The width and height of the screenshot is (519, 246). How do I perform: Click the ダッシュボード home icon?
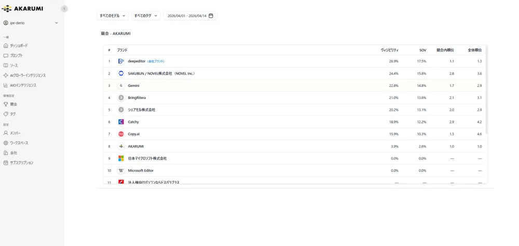6,46
